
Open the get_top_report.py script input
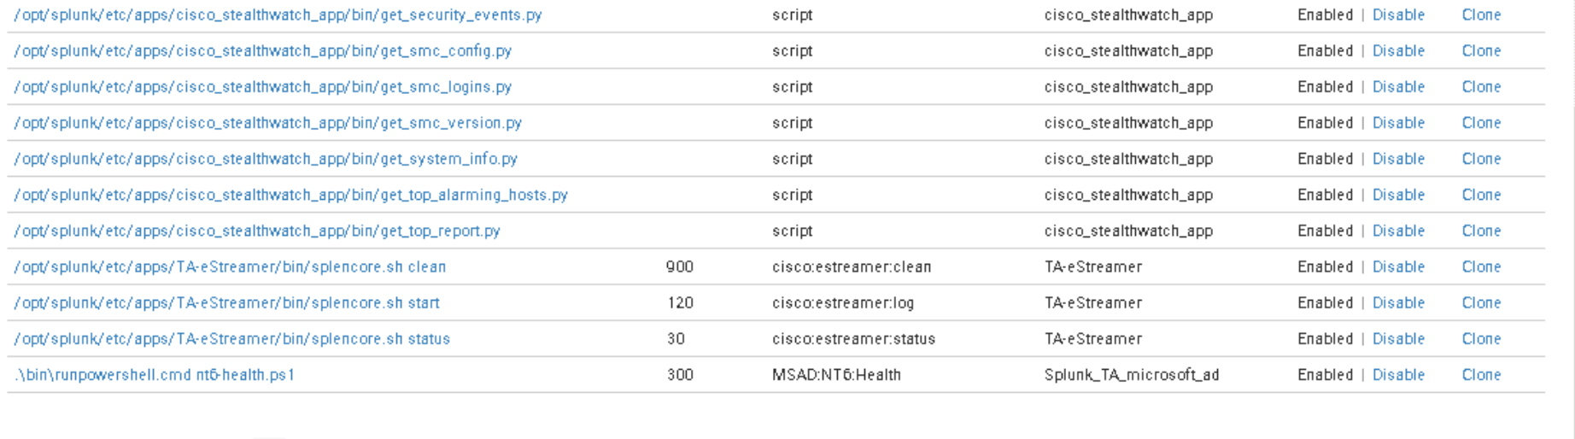click(257, 231)
